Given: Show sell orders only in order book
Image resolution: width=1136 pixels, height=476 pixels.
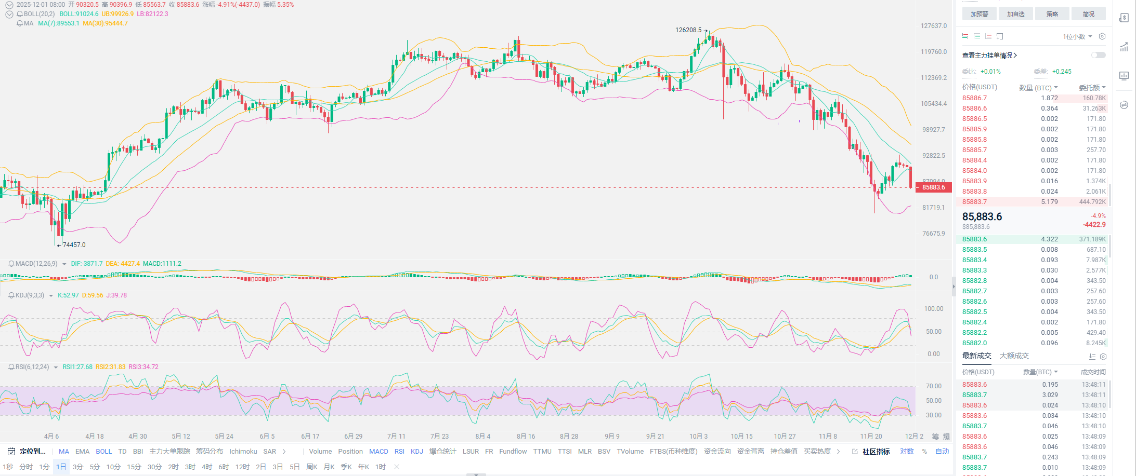Looking at the screenshot, I should [988, 36].
